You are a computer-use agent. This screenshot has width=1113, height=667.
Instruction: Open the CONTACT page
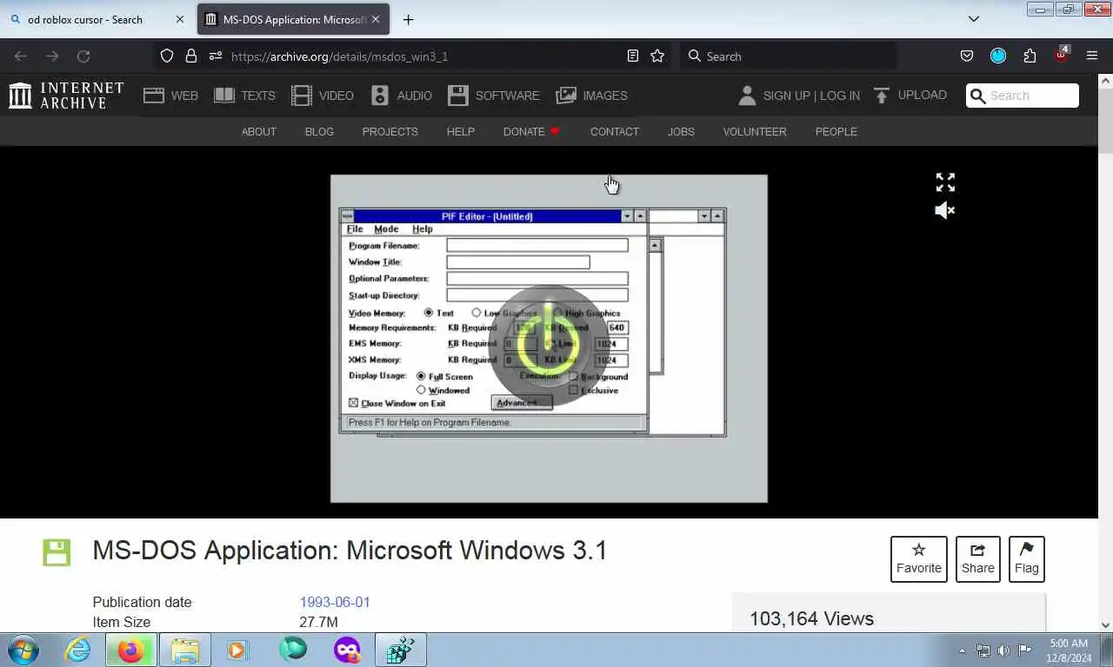point(615,131)
